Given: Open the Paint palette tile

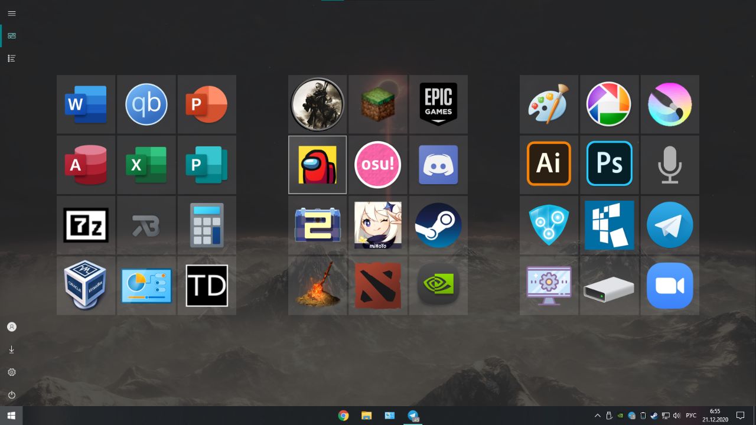Looking at the screenshot, I should coord(549,104).
